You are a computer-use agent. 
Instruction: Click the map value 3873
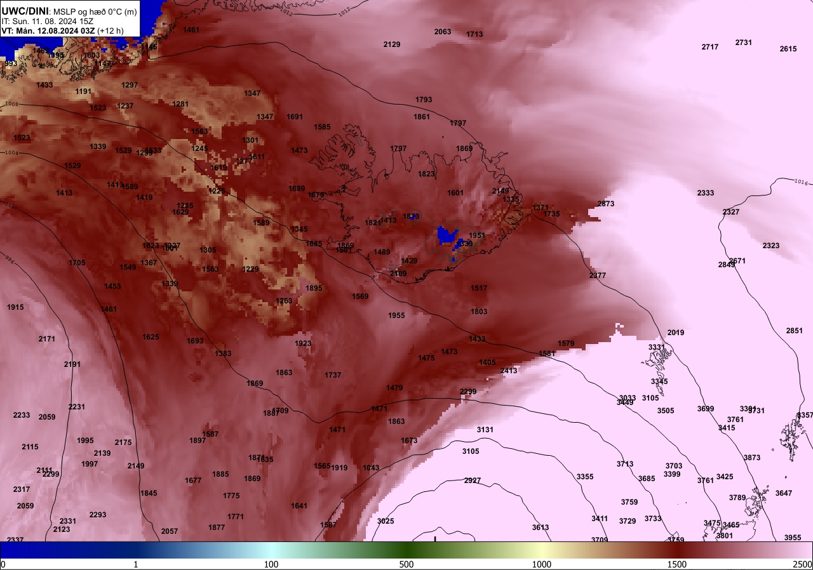point(752,458)
